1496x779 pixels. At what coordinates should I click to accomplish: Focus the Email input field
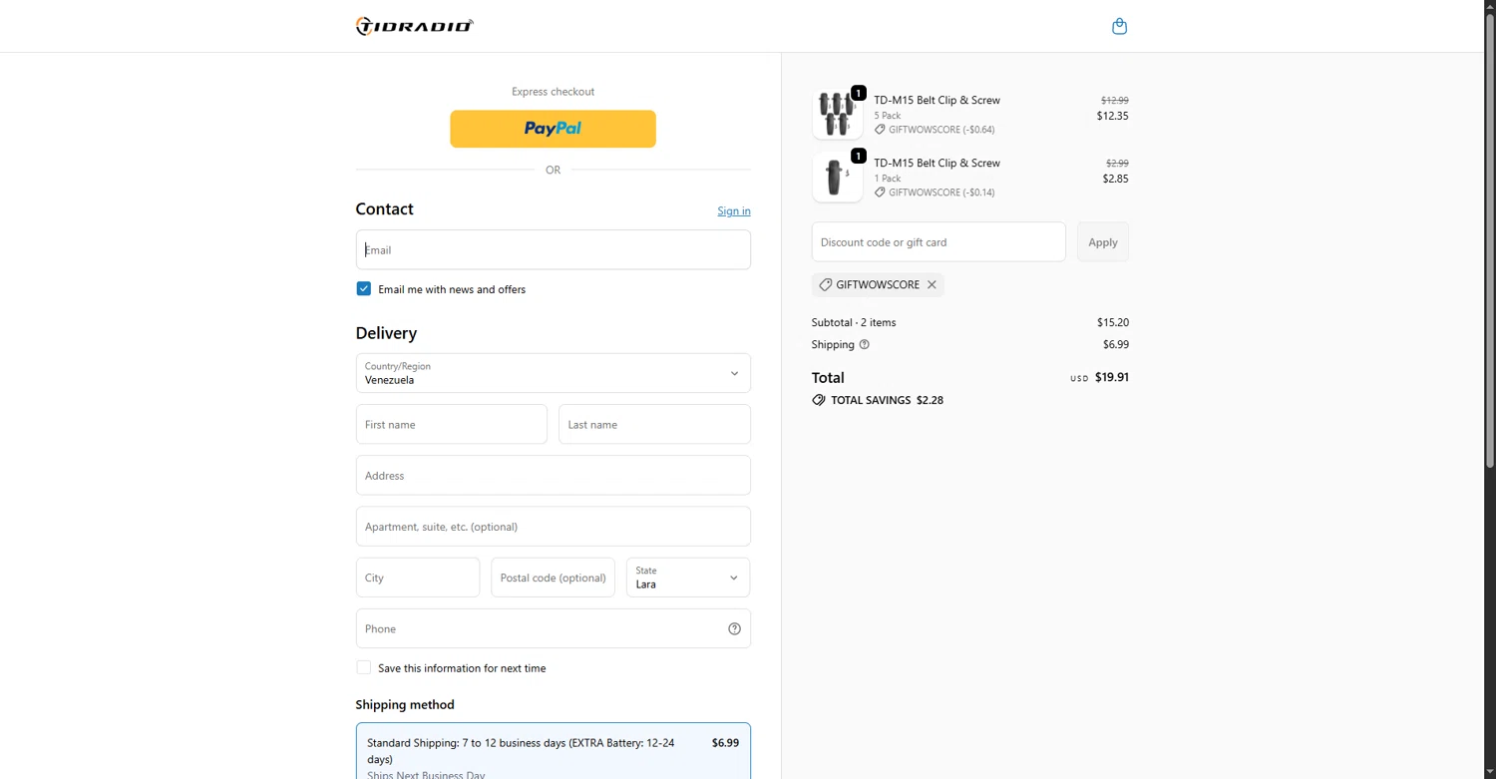pos(553,250)
